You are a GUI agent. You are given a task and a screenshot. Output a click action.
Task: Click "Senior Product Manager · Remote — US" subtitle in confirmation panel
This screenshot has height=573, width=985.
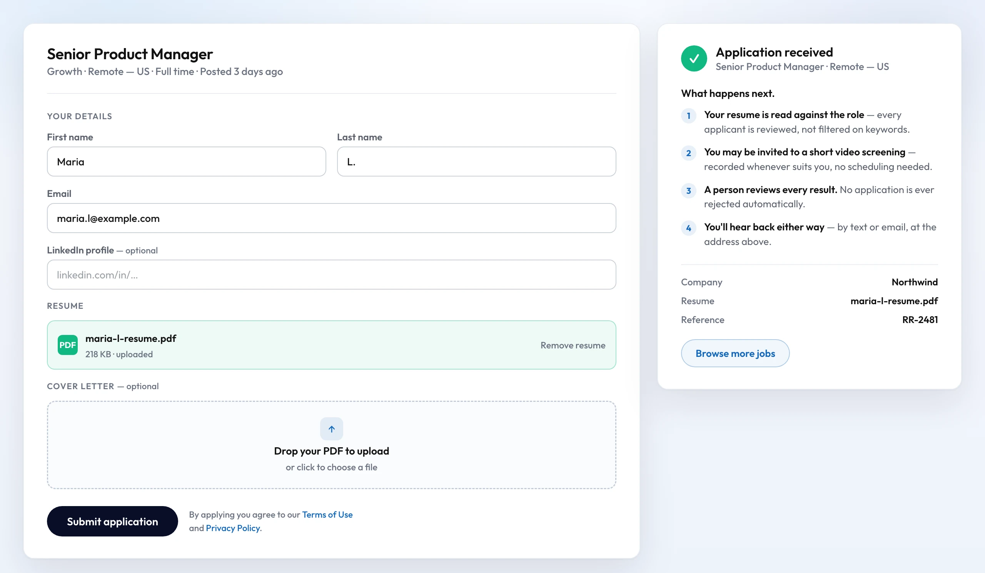802,67
